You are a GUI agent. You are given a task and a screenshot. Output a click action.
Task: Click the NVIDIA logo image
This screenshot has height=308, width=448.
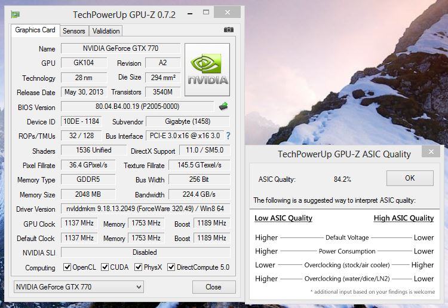[x=207, y=70]
